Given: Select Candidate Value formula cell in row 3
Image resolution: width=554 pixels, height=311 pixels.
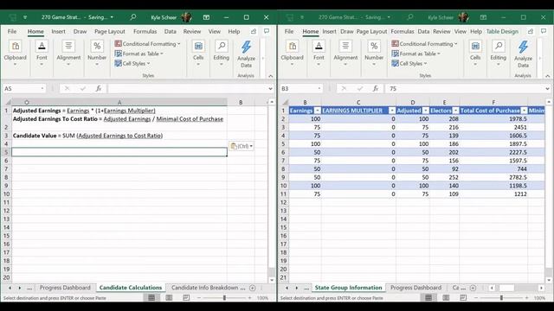Looking at the screenshot, I should 119,136.
